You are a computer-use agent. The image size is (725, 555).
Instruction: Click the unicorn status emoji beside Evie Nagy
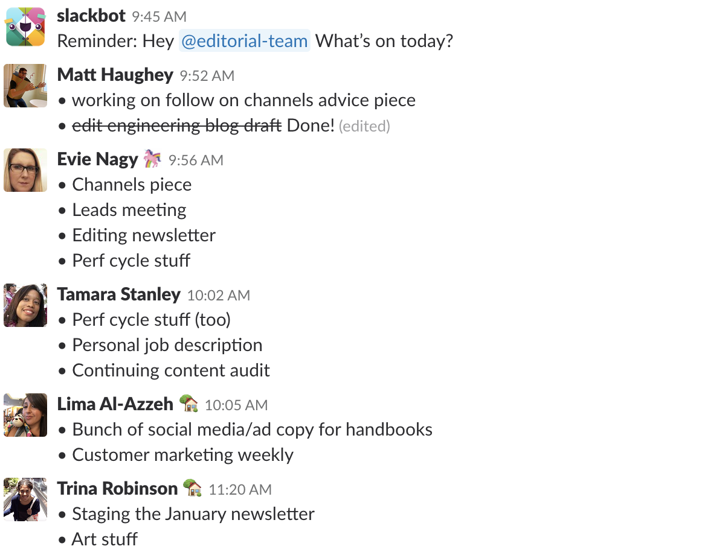tap(153, 159)
